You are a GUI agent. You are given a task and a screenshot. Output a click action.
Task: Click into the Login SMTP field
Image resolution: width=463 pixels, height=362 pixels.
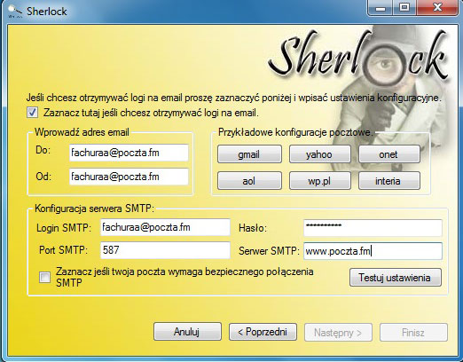165,227
